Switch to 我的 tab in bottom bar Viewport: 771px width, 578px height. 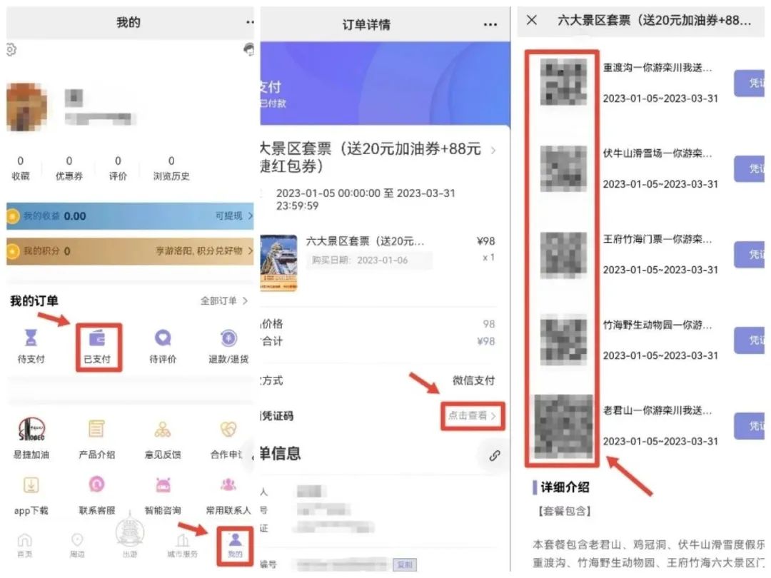(235, 545)
